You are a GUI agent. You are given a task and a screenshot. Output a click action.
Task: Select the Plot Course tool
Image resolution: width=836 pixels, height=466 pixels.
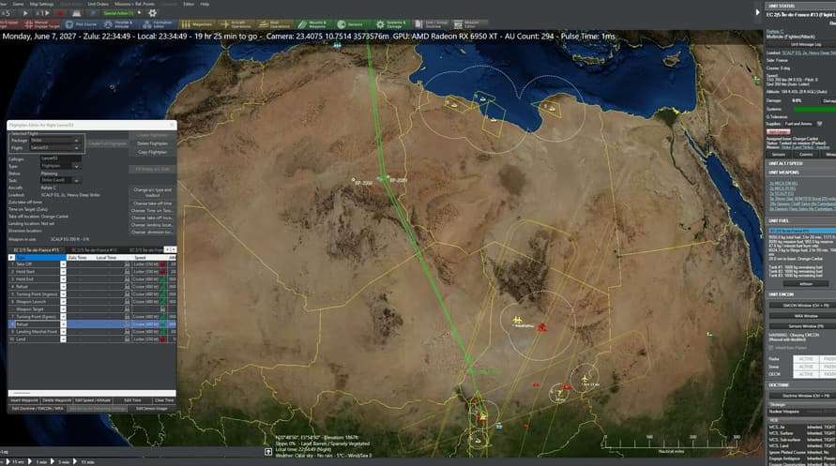(x=81, y=24)
